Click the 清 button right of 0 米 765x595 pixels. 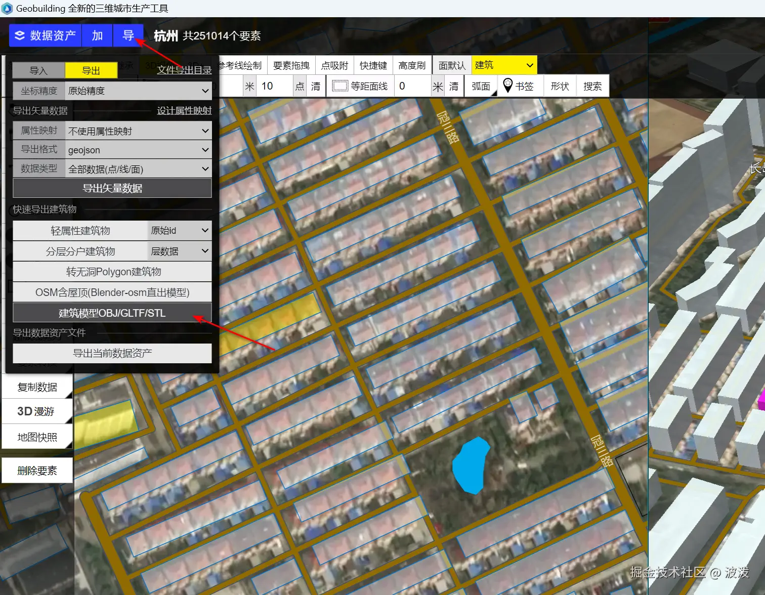[x=454, y=86]
